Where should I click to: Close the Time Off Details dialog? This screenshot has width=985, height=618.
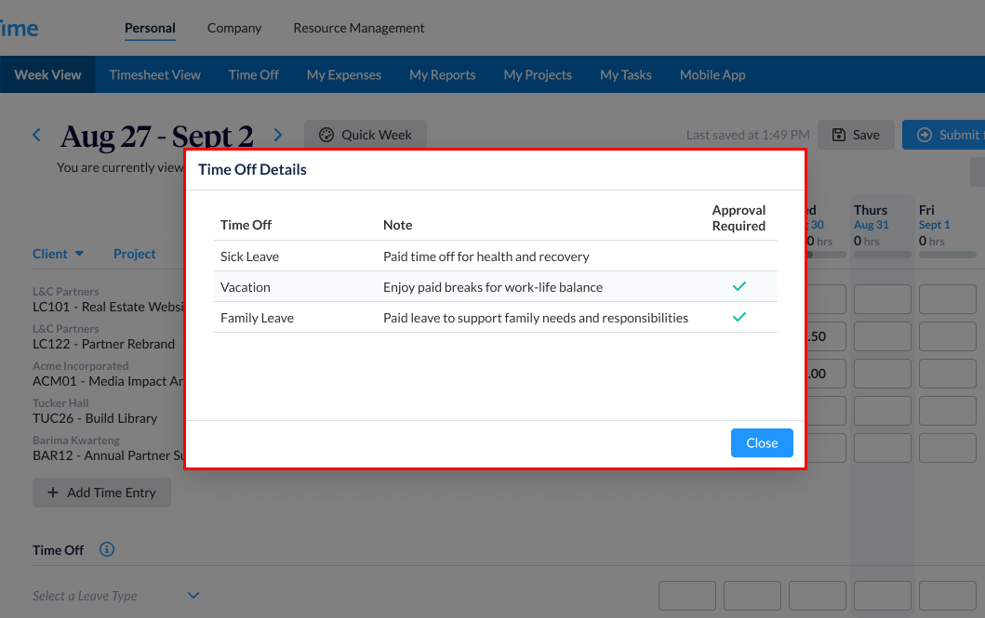coord(762,443)
